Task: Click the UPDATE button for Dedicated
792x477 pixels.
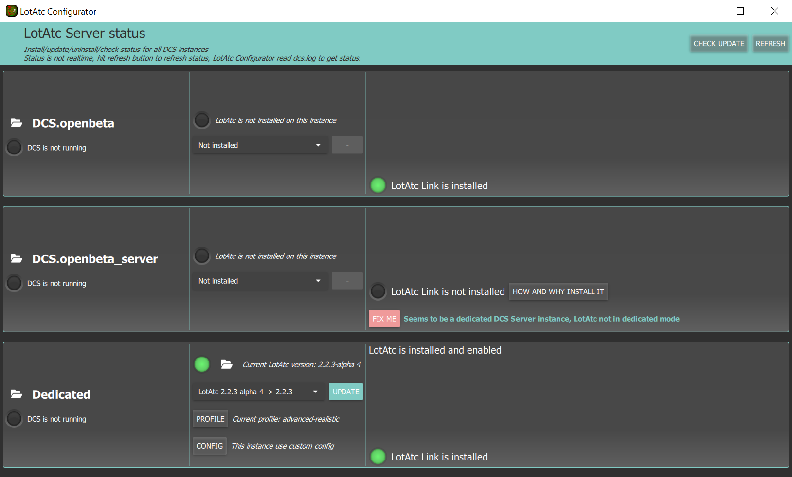Action: coord(346,392)
